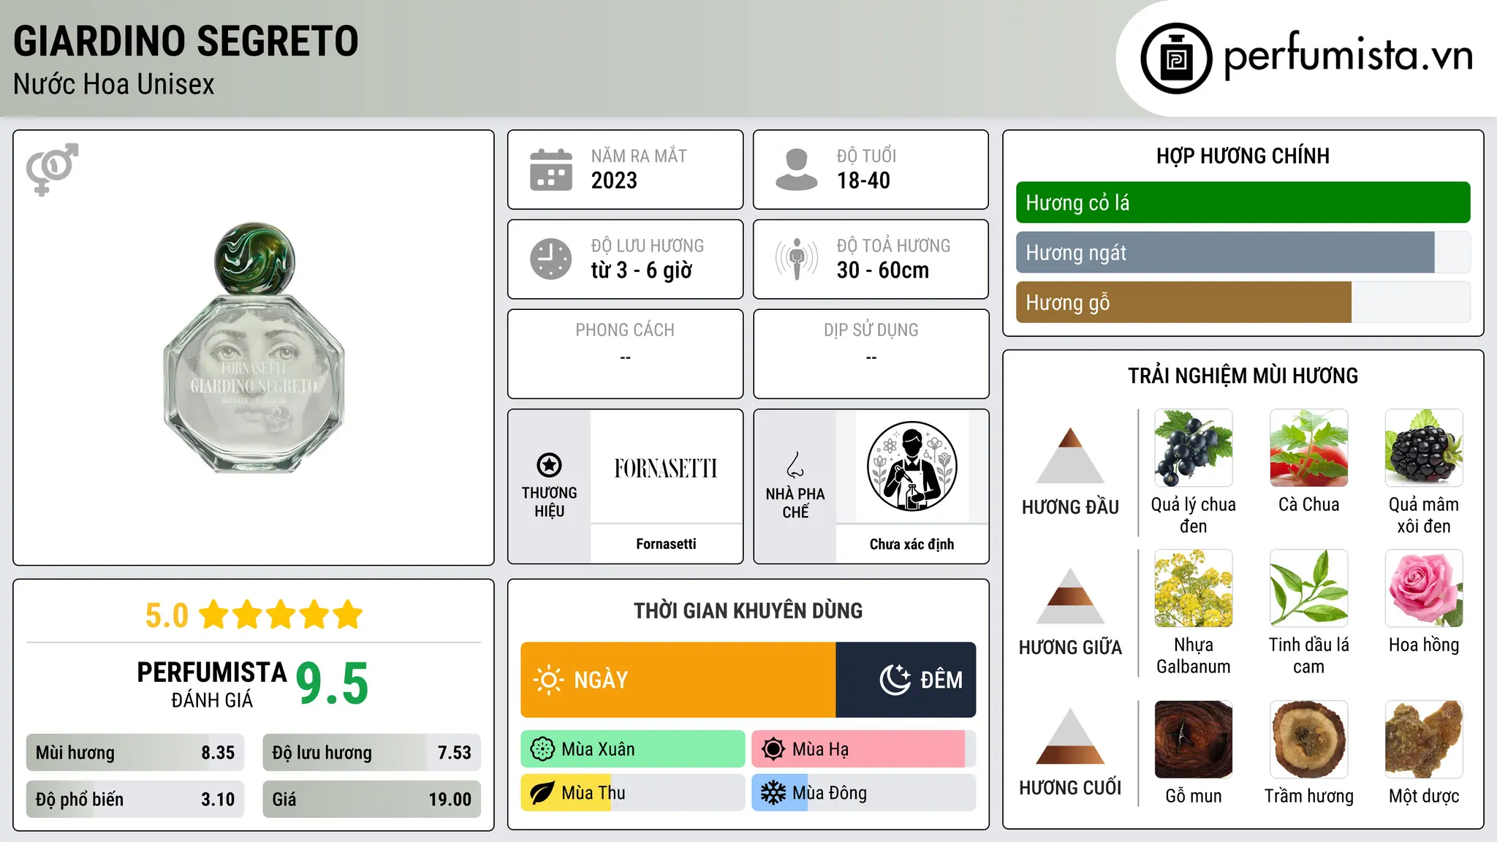Screen dimensions: 1497x842
Task: Select the Cà Chua note image
Action: pos(1309,448)
